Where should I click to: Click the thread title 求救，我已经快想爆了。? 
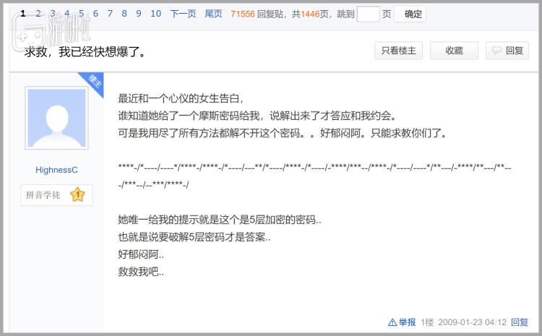point(85,52)
